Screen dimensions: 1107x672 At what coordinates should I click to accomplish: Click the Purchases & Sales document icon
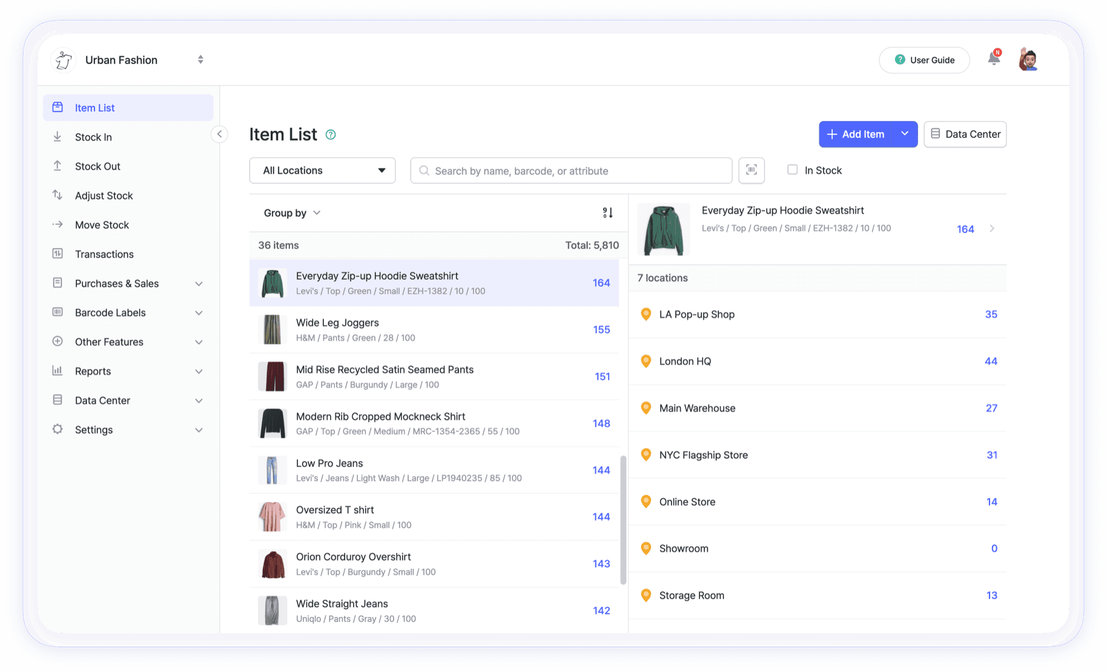point(58,283)
